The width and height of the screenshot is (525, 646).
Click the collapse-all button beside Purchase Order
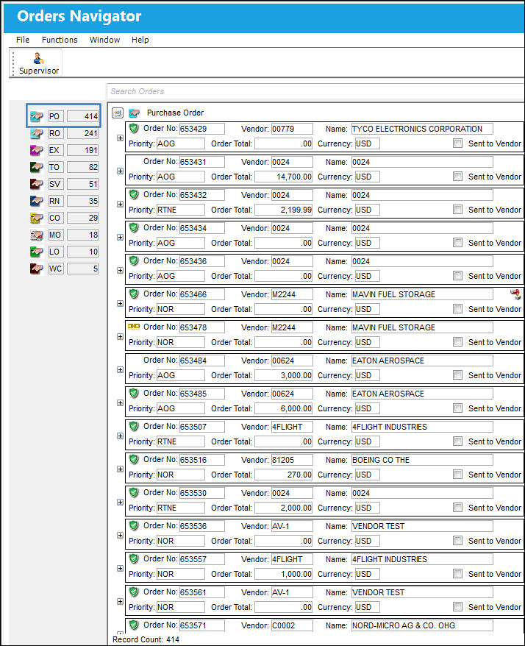118,113
